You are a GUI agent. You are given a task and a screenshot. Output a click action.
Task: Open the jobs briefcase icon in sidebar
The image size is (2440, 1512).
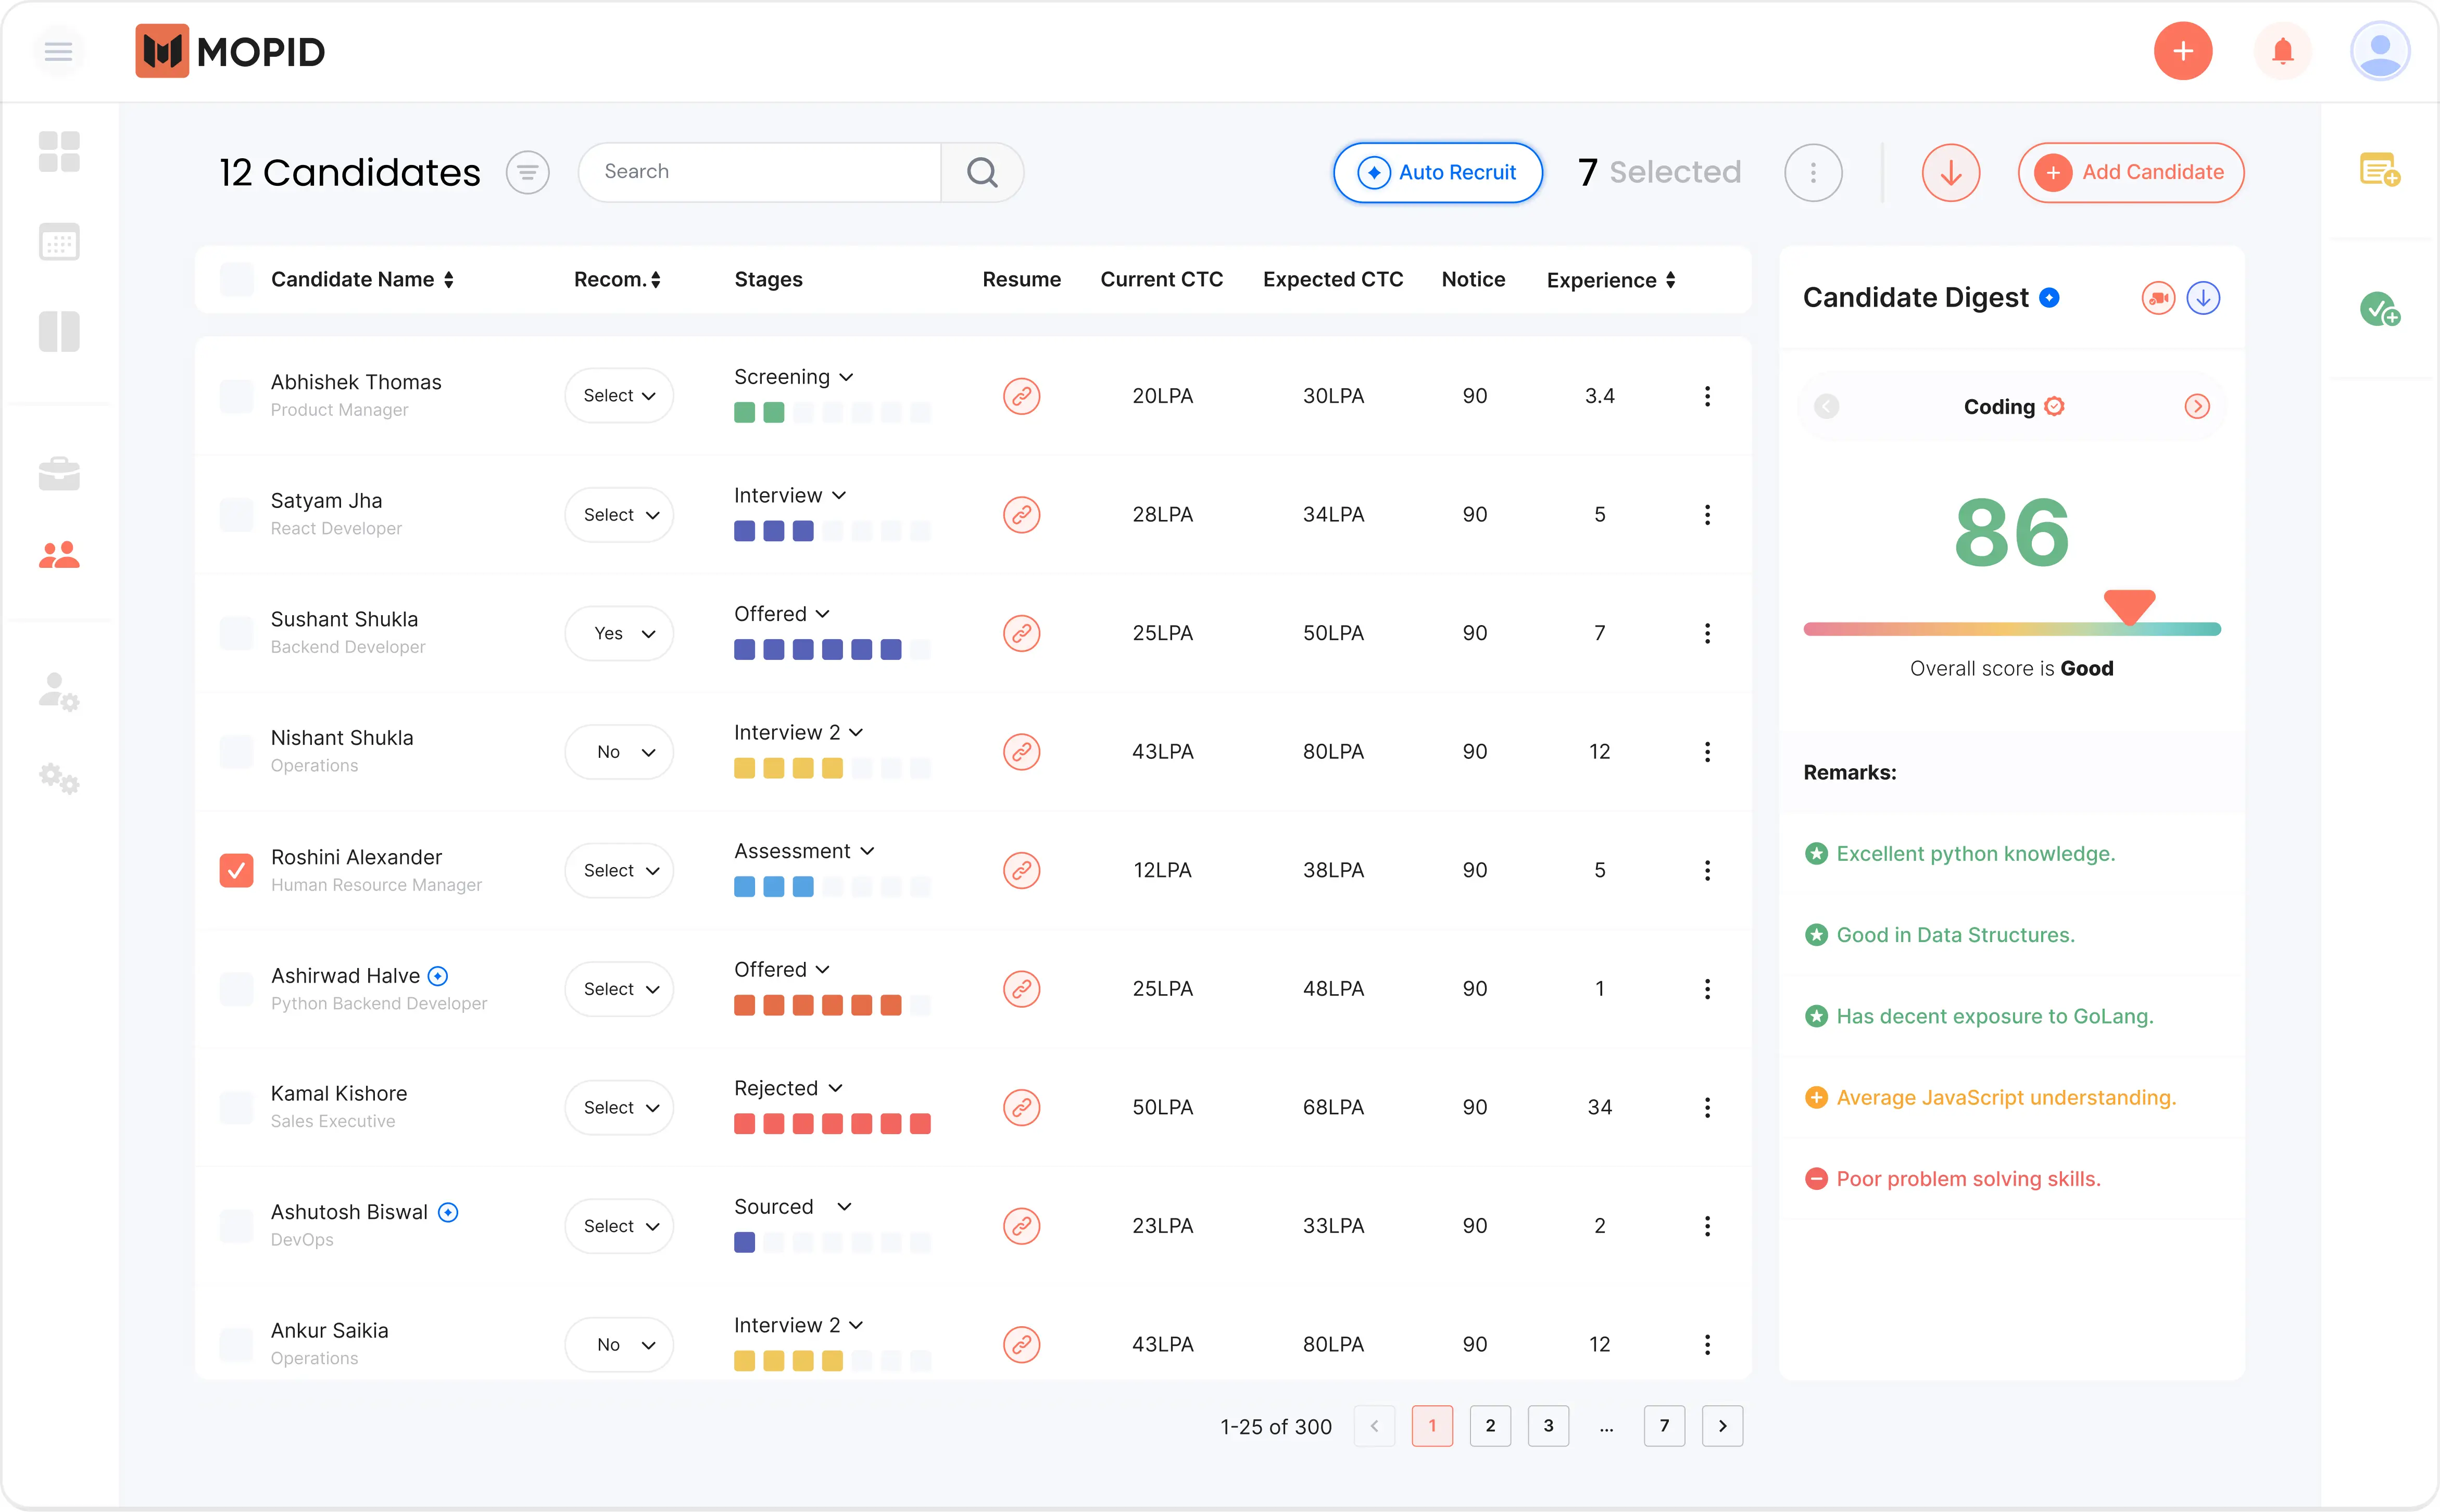[58, 473]
